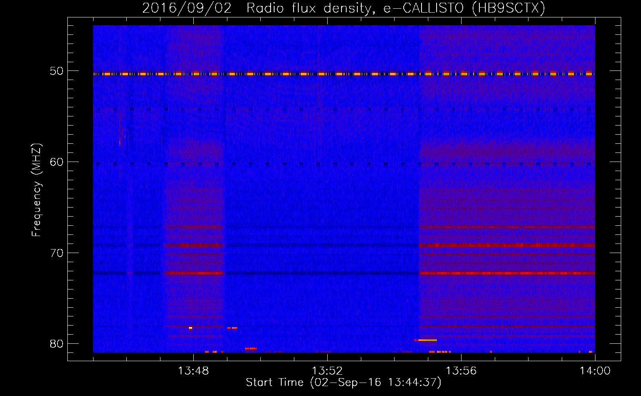Viewport: 641px width, 396px height.
Task: Click the 13:52 time tick label
Action: [327, 371]
